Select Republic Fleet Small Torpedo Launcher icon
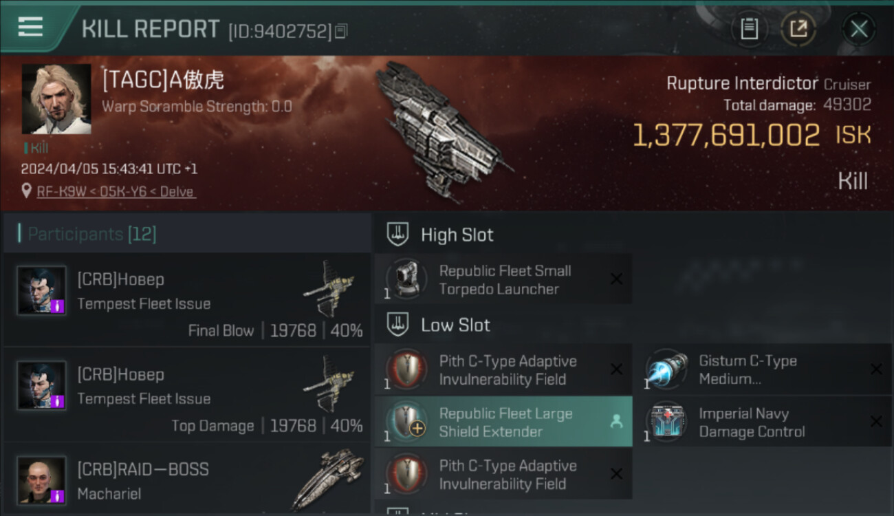This screenshot has width=894, height=516. [406, 279]
